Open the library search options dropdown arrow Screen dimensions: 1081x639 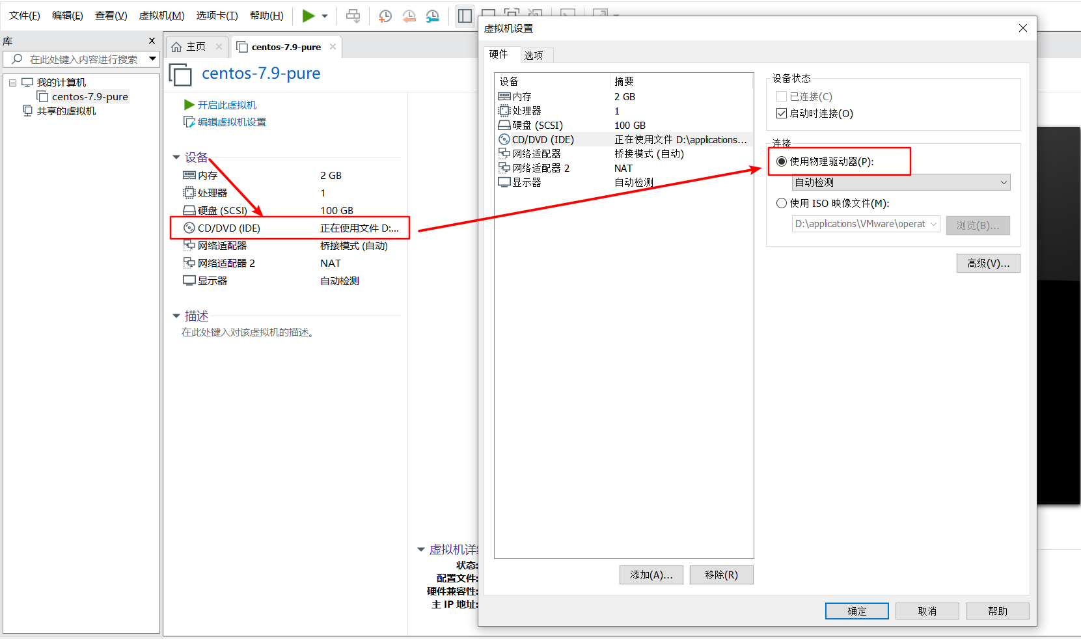[x=152, y=59]
